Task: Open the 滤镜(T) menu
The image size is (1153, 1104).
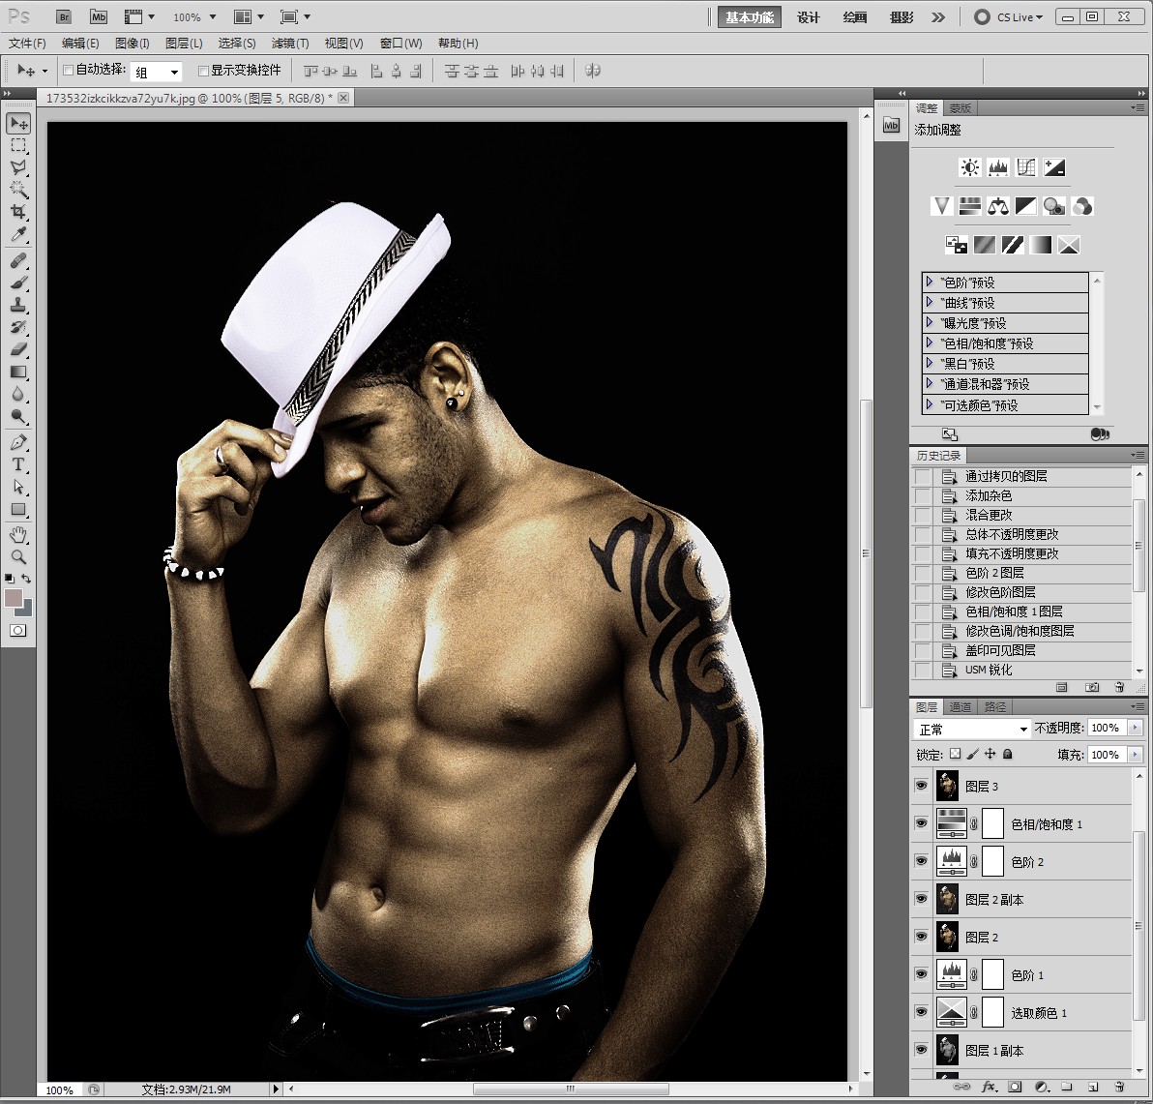Action: click(x=289, y=43)
